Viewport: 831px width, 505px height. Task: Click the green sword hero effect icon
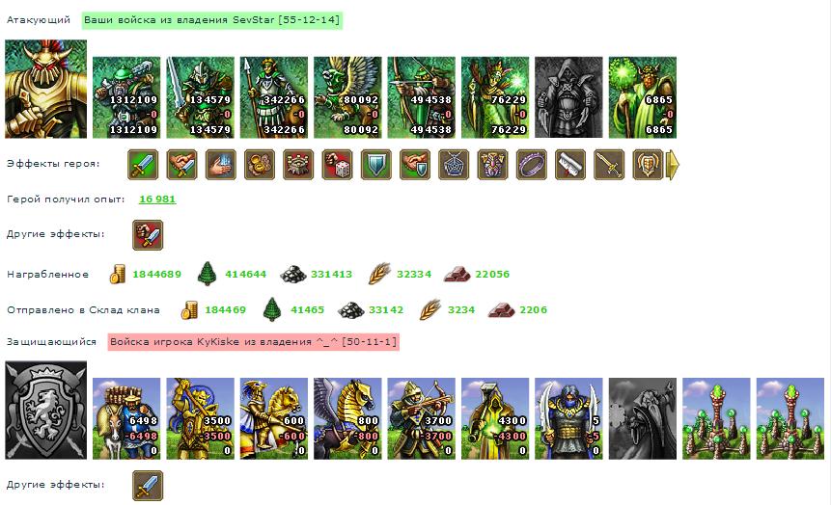pos(143,165)
